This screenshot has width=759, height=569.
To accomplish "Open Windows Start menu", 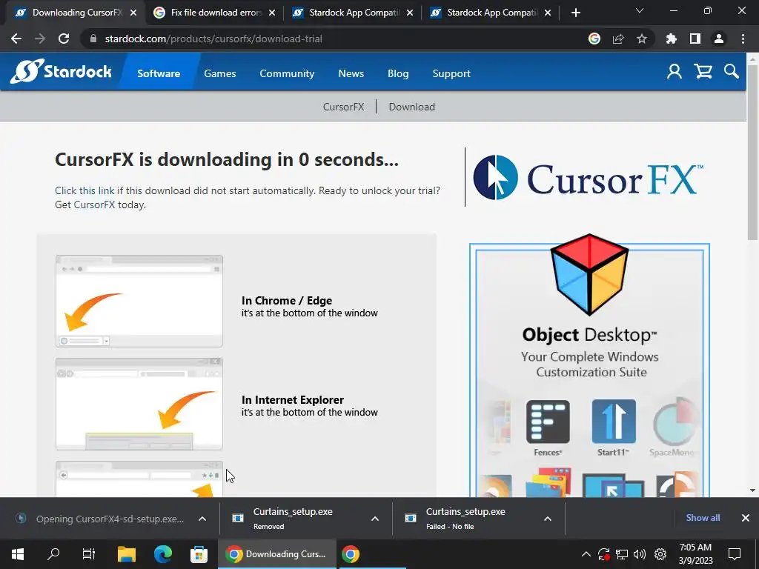I will tap(18, 554).
